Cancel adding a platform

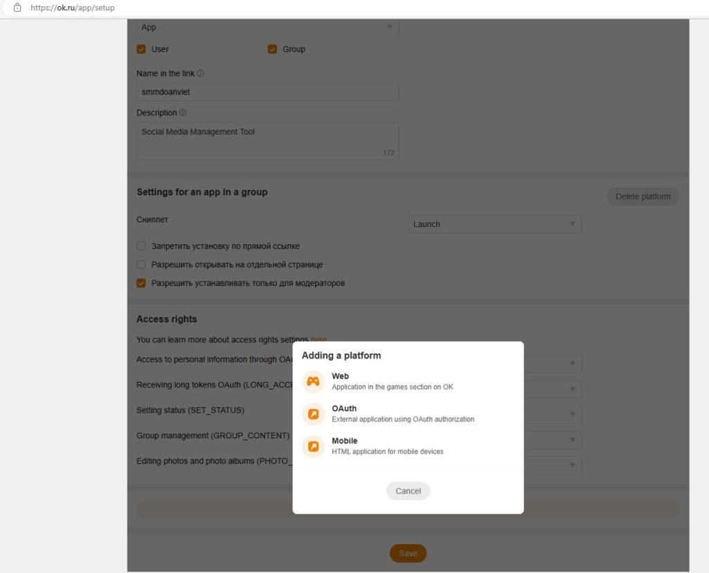click(x=408, y=491)
